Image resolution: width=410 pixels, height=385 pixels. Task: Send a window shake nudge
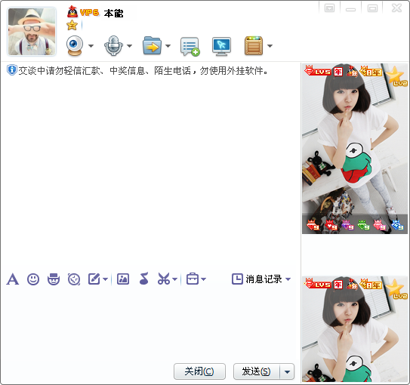click(x=74, y=279)
